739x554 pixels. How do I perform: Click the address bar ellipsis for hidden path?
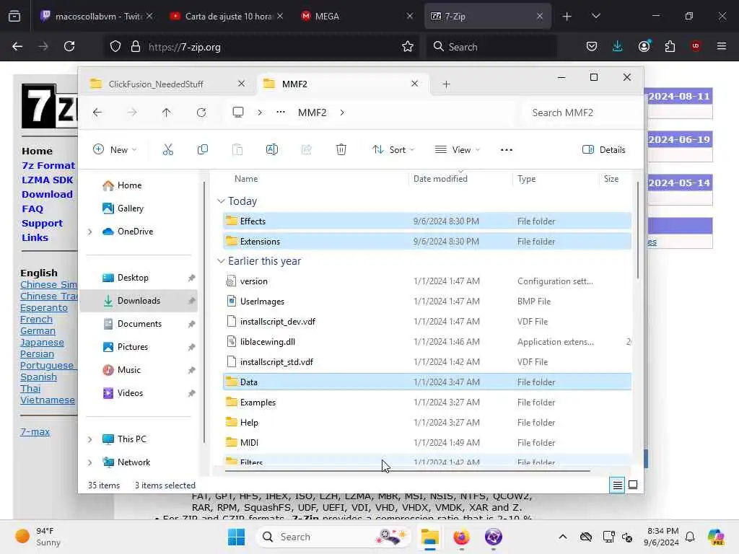(x=281, y=112)
